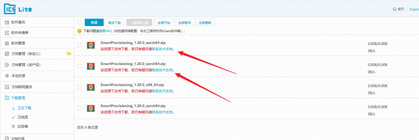419x140 pixels.
Task: Go to 本地目录 sidebar item
Action: coord(18,76)
